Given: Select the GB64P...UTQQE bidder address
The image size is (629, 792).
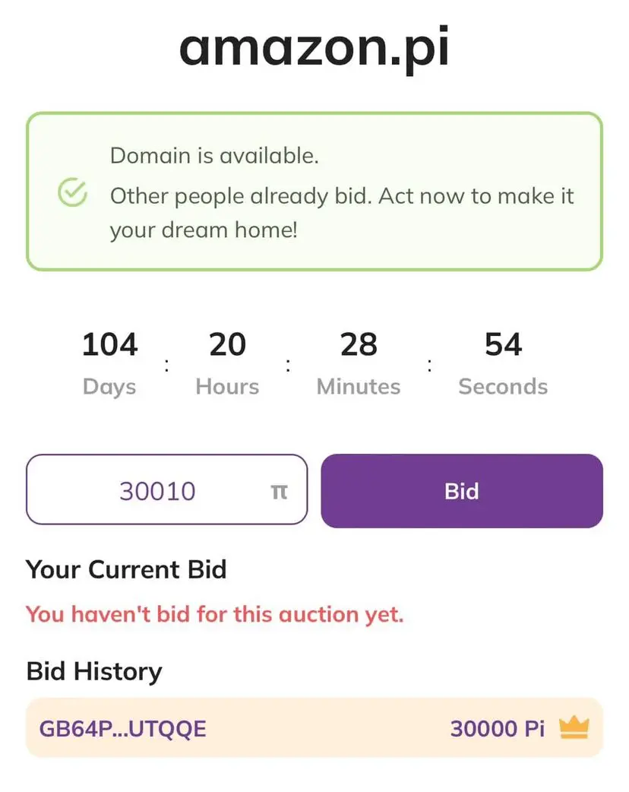Looking at the screenshot, I should click(x=122, y=729).
